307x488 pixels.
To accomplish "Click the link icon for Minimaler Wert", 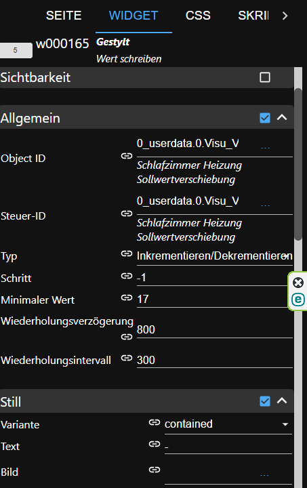I will [127, 298].
